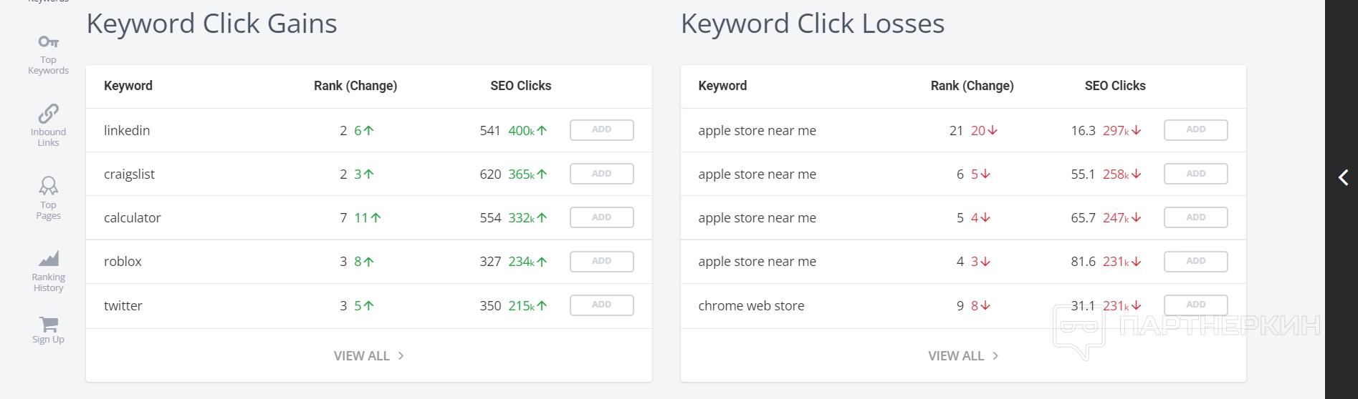Screen dimensions: 1358x399
Task: Sort gains table by SEO Clicks header
Action: click(520, 86)
